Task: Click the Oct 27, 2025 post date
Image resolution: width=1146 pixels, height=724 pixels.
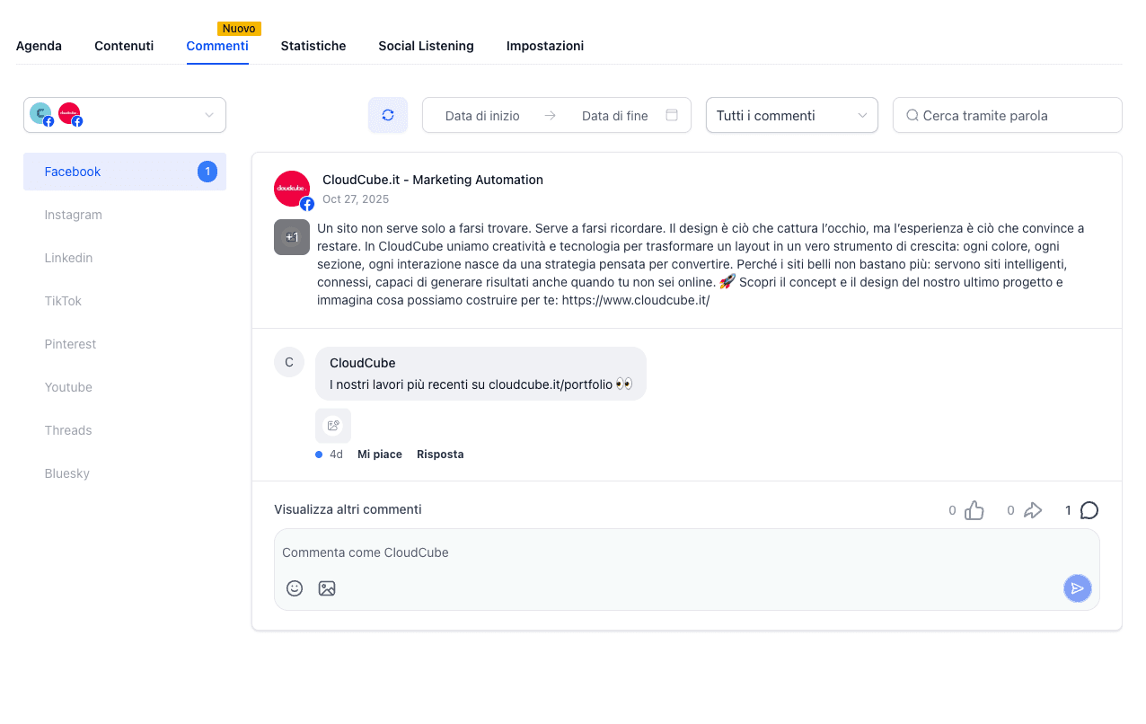Action: coord(356,199)
